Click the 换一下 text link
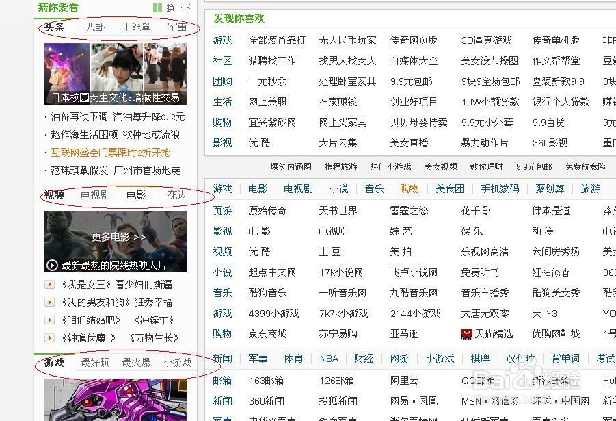Viewport: 616px width, 421px height. (178, 8)
